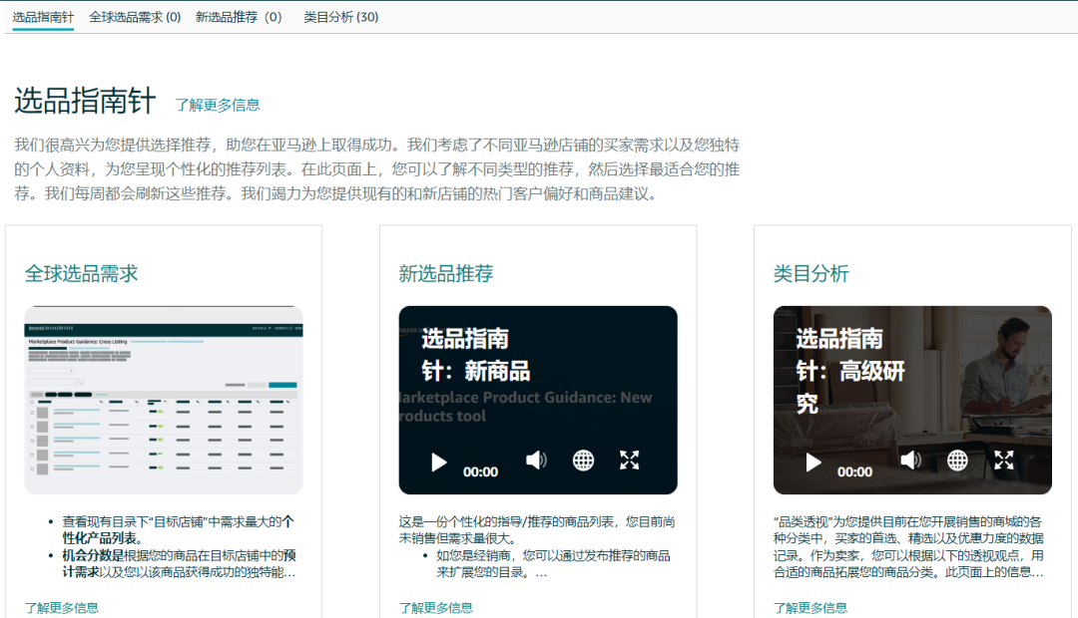Expand the 新选品推荐 video to fullscreen
This screenshot has width=1078, height=618.
(629, 461)
